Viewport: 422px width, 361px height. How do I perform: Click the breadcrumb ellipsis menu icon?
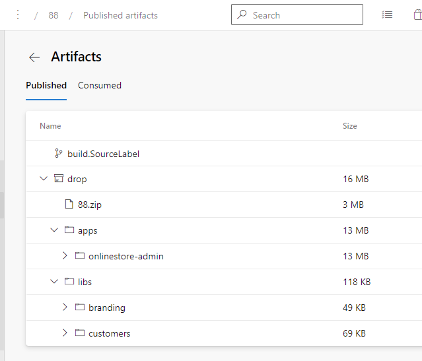coord(18,15)
